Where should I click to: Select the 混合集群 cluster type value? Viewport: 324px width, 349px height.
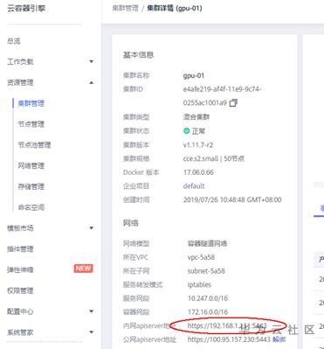[196, 117]
